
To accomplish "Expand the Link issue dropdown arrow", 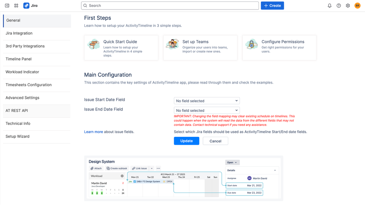I will (x=152, y=168).
